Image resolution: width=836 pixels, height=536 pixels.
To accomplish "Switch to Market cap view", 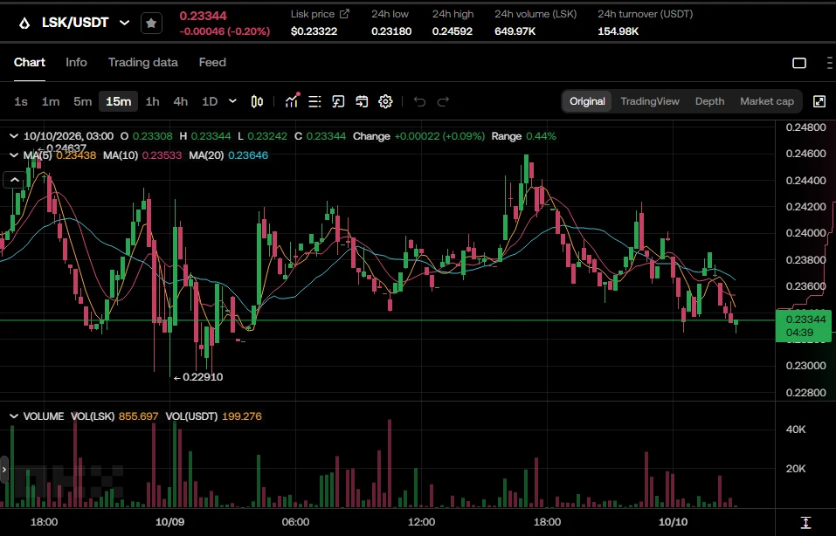I will (767, 101).
